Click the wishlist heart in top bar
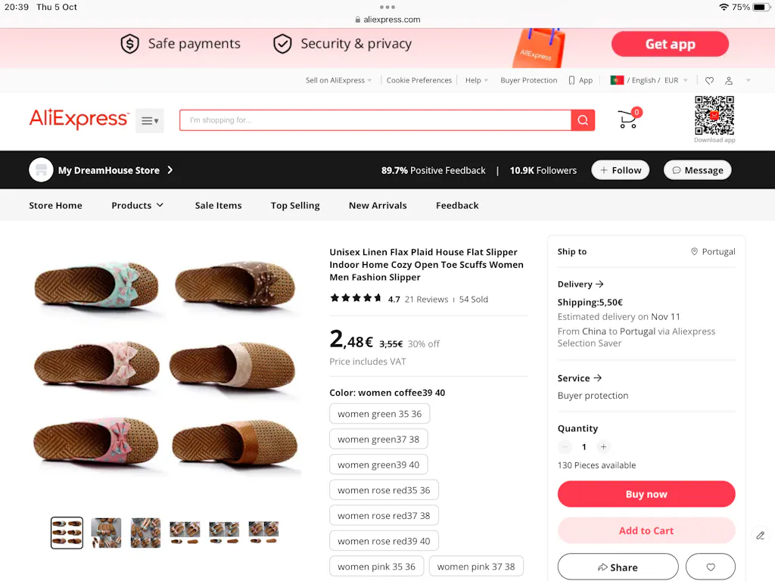The height and width of the screenshot is (581, 775). point(709,80)
